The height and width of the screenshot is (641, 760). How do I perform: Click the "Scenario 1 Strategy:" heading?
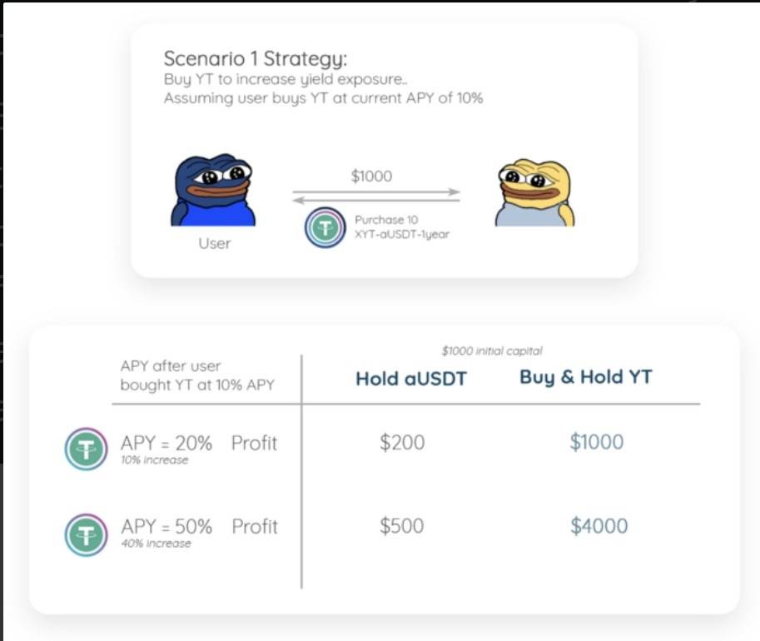click(x=256, y=59)
